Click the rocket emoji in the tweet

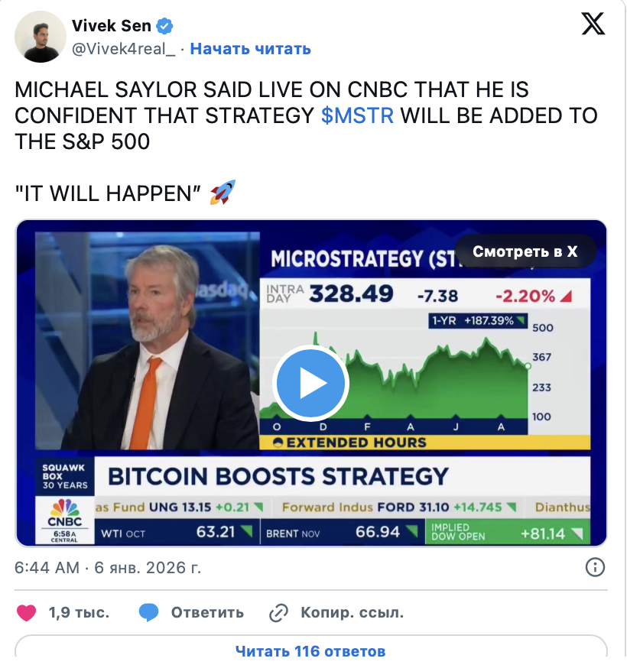coord(223,193)
